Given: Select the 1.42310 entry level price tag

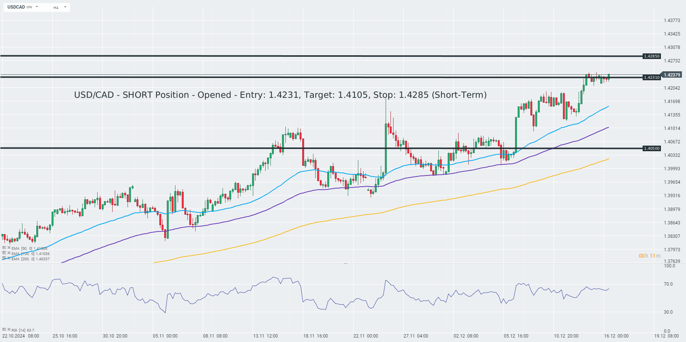Looking at the screenshot, I should point(651,78).
